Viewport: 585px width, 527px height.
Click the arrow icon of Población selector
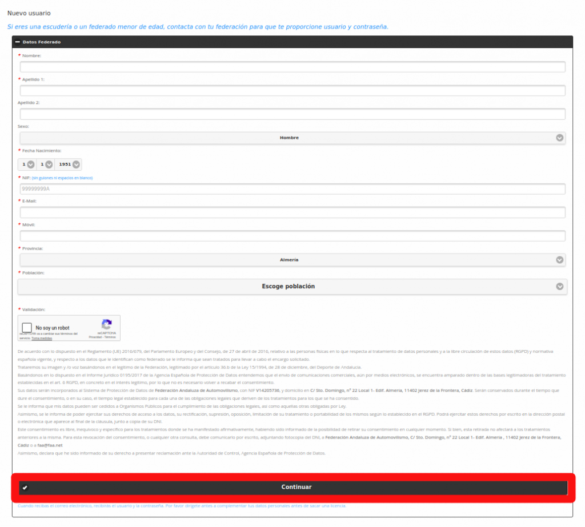(x=560, y=287)
